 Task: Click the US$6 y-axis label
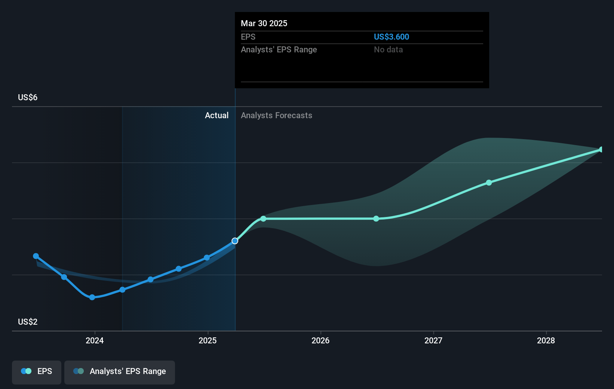(x=28, y=98)
